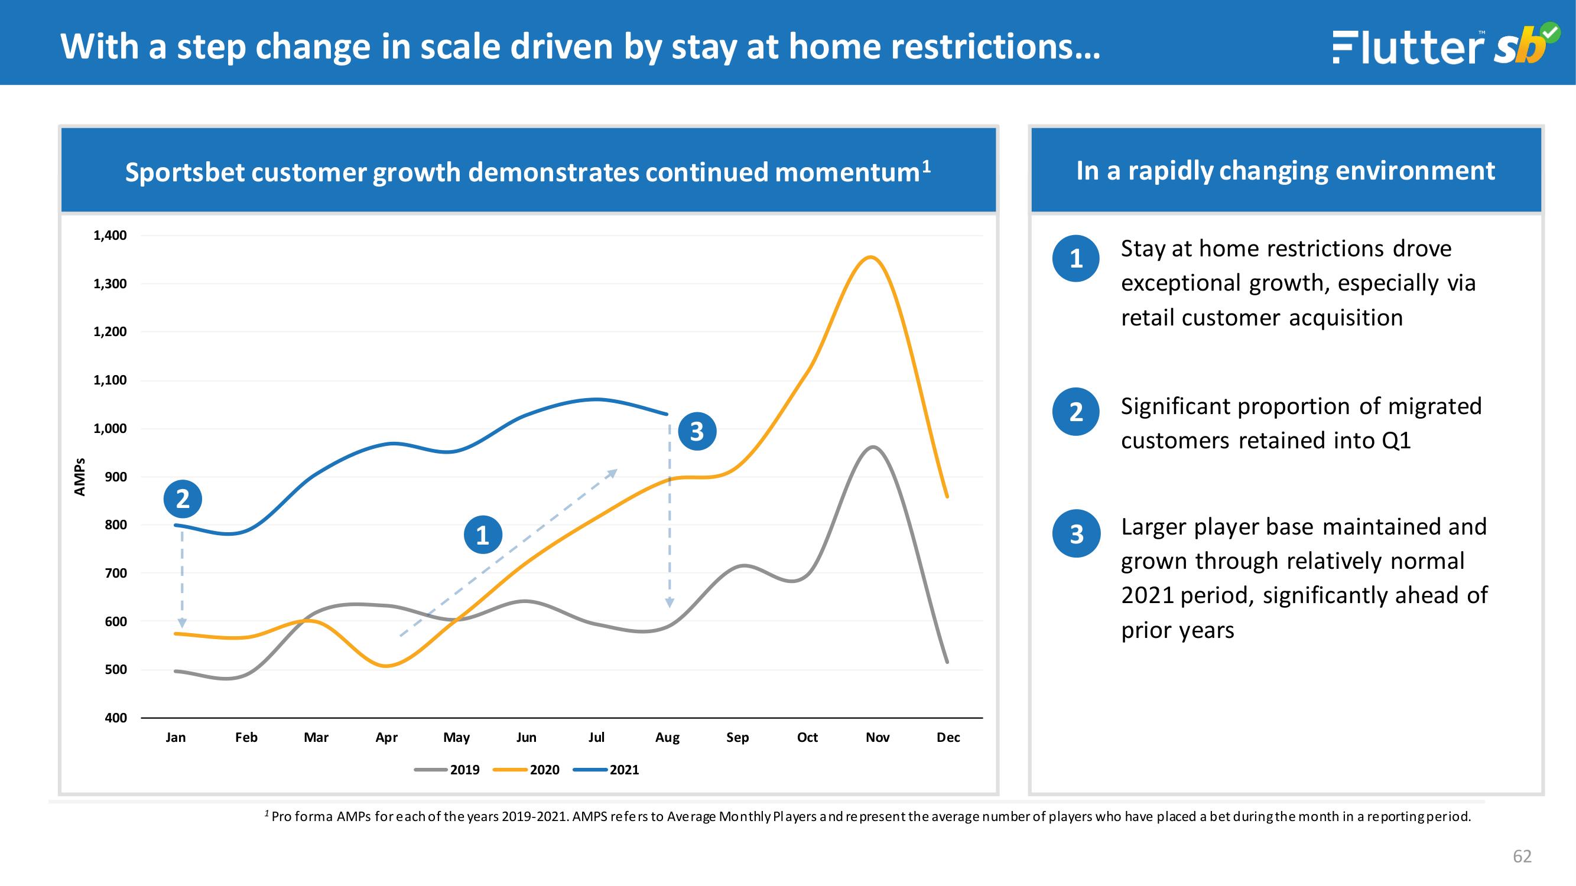Click the footnote superscript 1 reference link
This screenshot has width=1576, height=886.
tap(925, 161)
